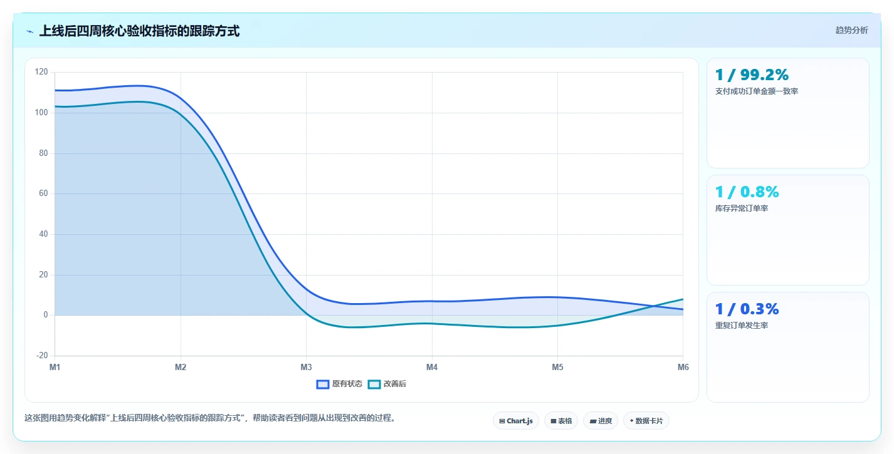This screenshot has width=894, height=454.
Task: Click the 1 / 99.2% value
Action: (752, 75)
